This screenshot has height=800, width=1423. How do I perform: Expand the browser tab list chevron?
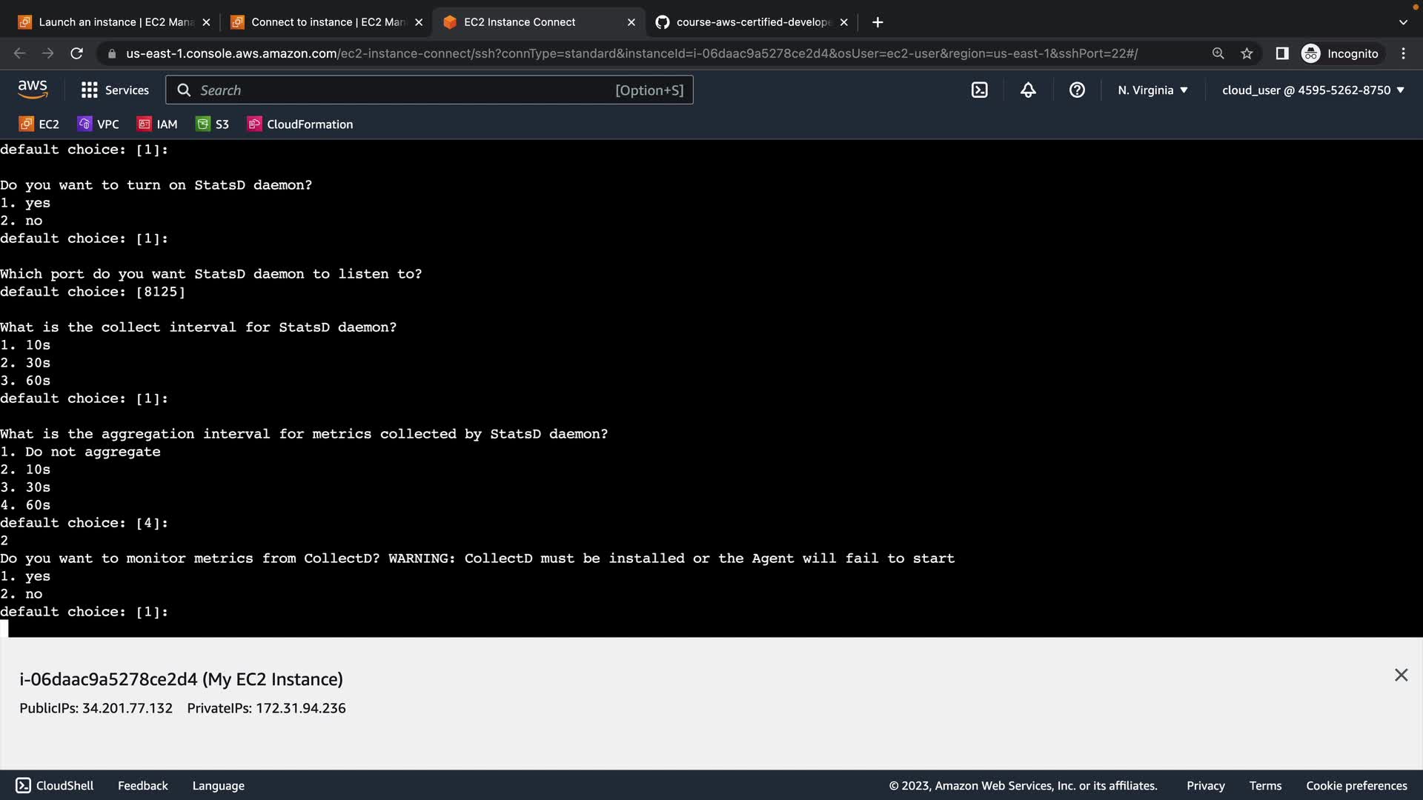tap(1402, 22)
